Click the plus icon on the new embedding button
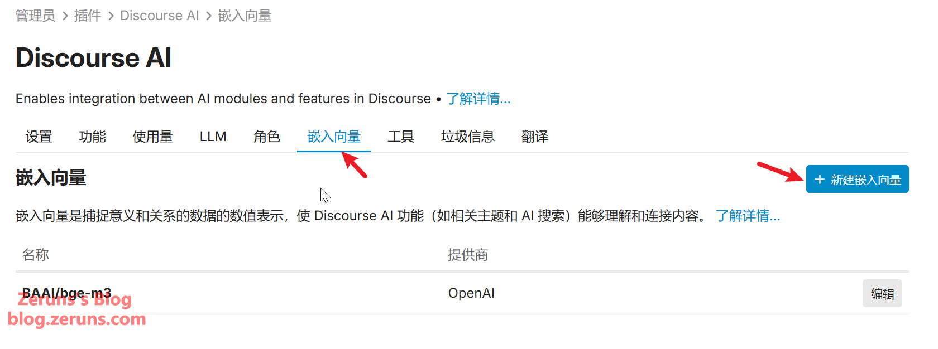The height and width of the screenshot is (349, 938). (x=819, y=180)
